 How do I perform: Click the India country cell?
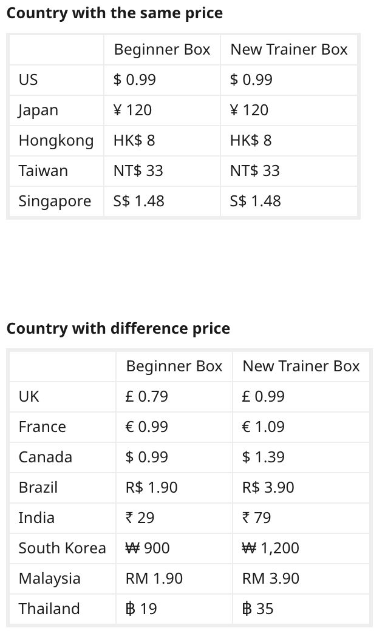click(x=36, y=518)
